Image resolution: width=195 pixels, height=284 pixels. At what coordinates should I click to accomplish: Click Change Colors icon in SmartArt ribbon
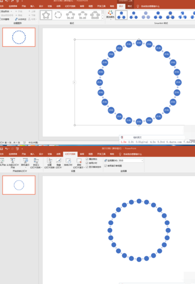pos(110,15)
